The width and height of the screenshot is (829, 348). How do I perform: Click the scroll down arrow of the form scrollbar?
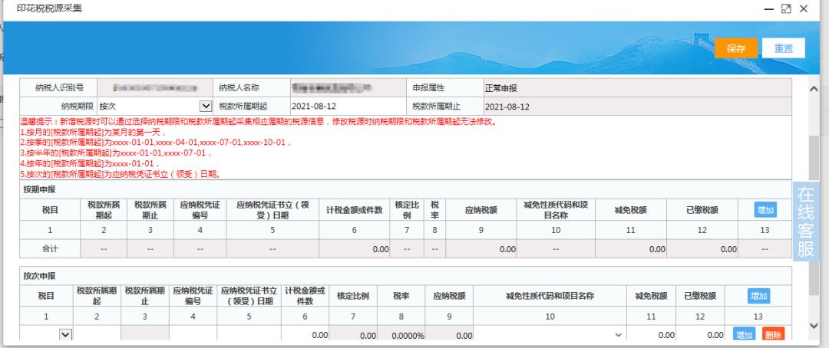(814, 326)
